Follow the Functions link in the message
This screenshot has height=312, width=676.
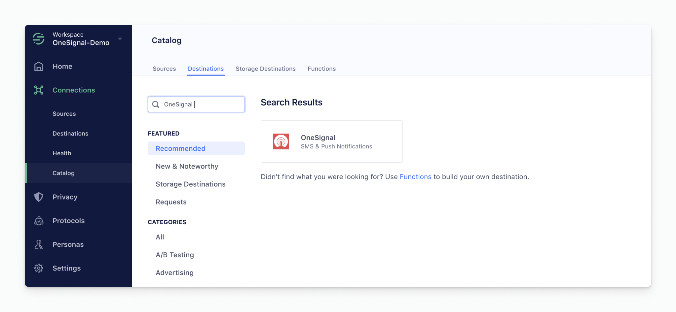tap(416, 177)
